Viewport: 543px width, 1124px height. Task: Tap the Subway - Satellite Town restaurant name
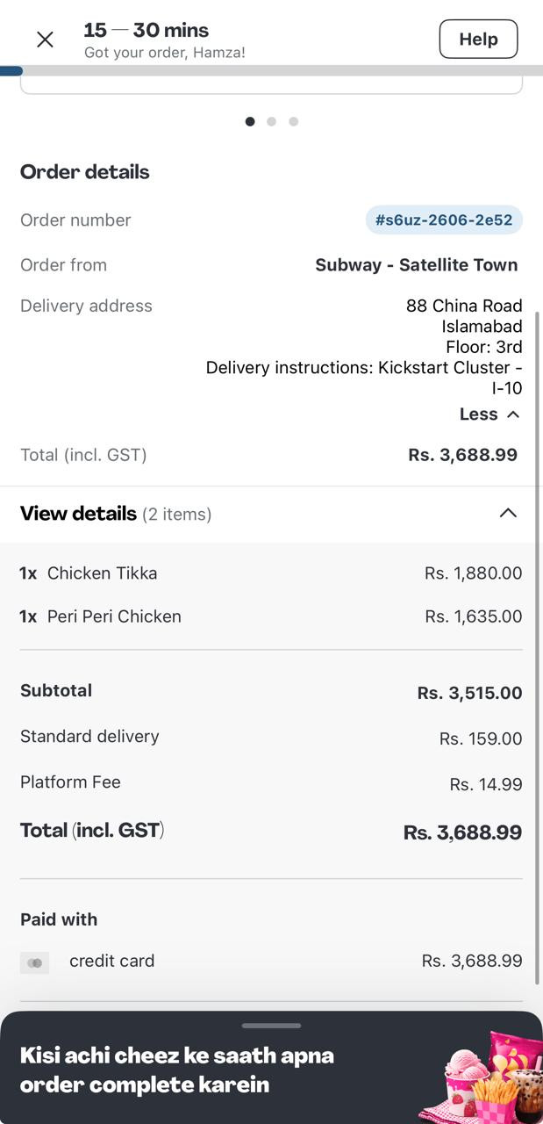click(x=417, y=265)
